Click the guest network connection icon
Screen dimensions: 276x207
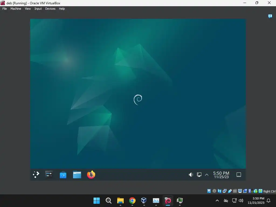click(199, 175)
